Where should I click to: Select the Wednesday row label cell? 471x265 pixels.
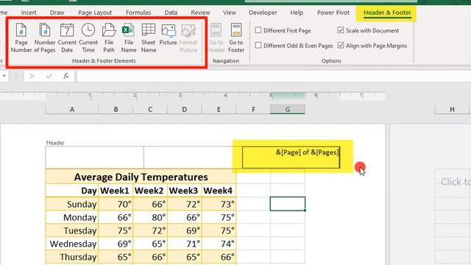(x=72, y=244)
